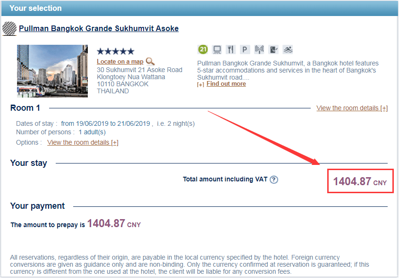Click the 'Dates of stay :' label
The image size is (399, 278).
point(37,123)
